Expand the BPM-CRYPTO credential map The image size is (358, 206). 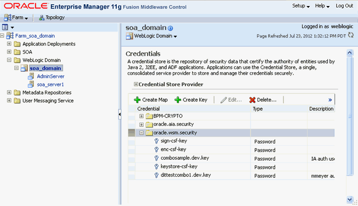142,116
